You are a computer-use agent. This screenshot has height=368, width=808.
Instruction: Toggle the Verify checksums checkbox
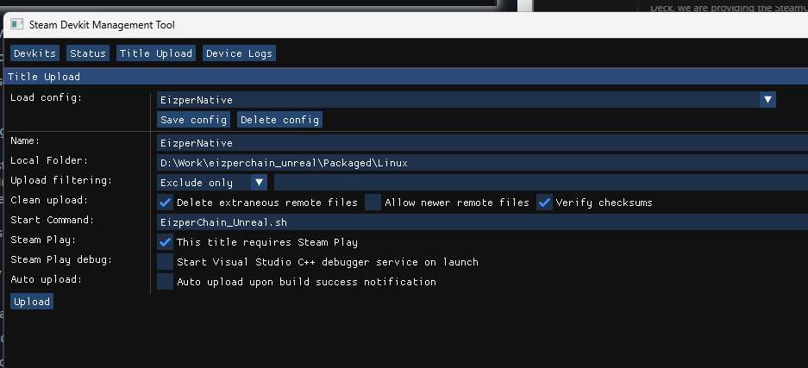pyautogui.click(x=544, y=203)
